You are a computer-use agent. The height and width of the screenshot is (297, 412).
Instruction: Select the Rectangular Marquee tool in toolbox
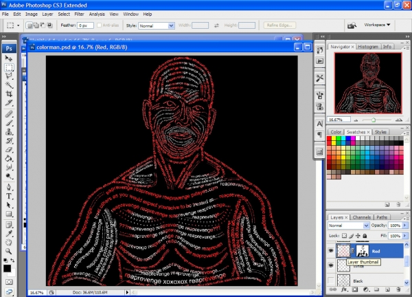[9, 67]
